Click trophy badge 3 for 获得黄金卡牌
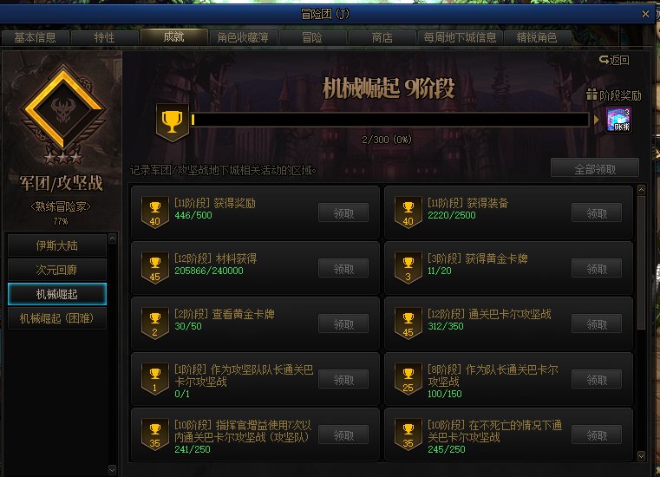This screenshot has height=477, width=660. (408, 268)
